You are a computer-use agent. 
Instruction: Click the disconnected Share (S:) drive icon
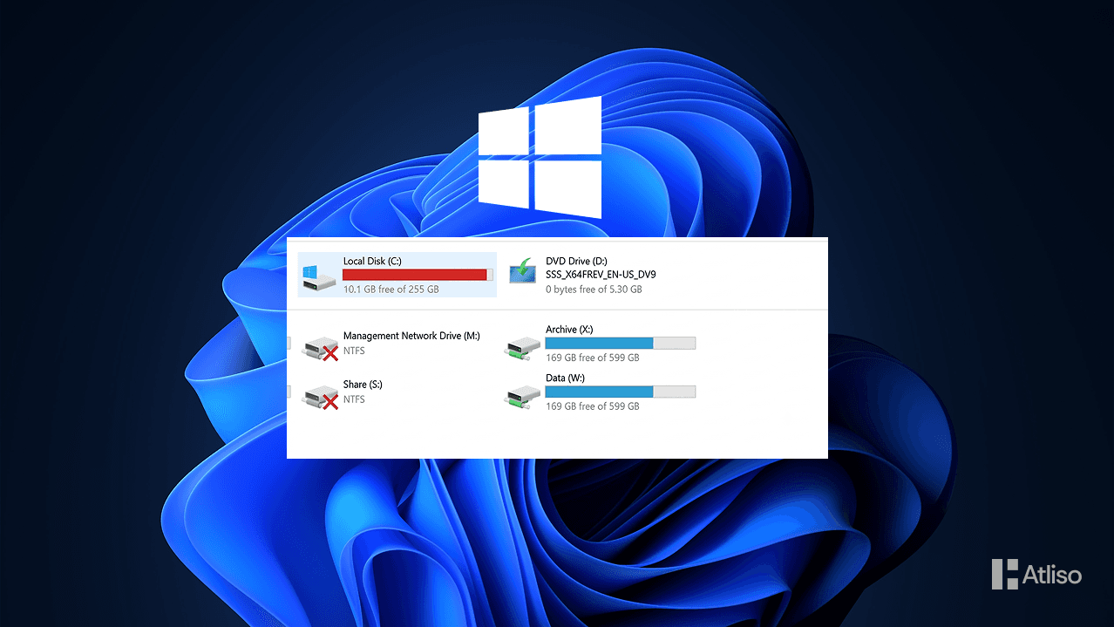pos(320,397)
